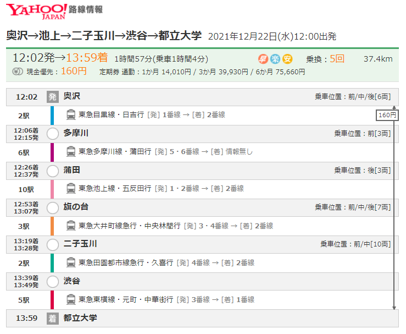Select the 東急目黒線・日吉行 line text

click(x=112, y=115)
